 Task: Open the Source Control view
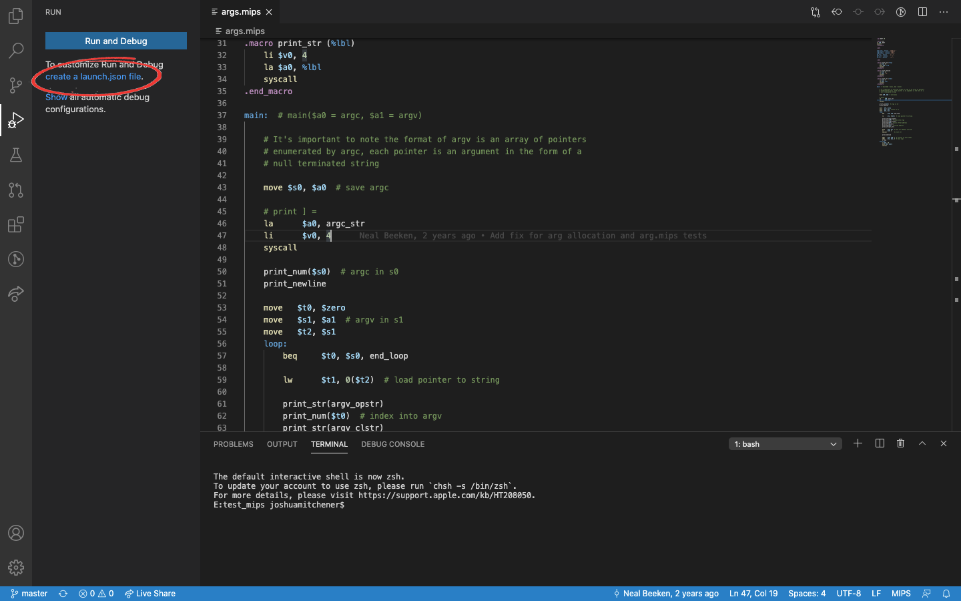16,85
